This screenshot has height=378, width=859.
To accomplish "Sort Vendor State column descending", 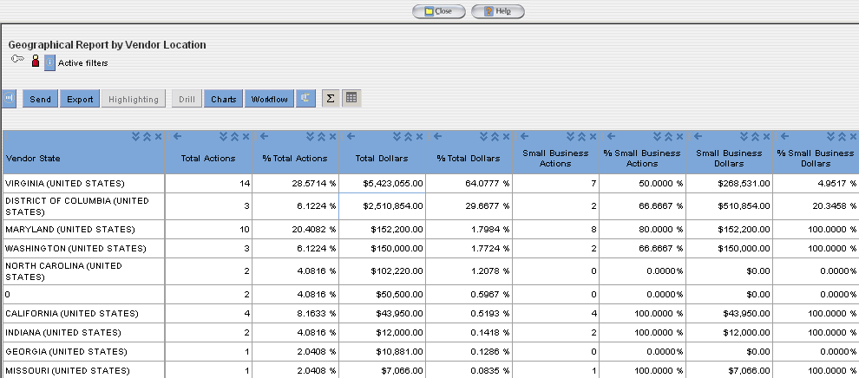I will pos(136,137).
